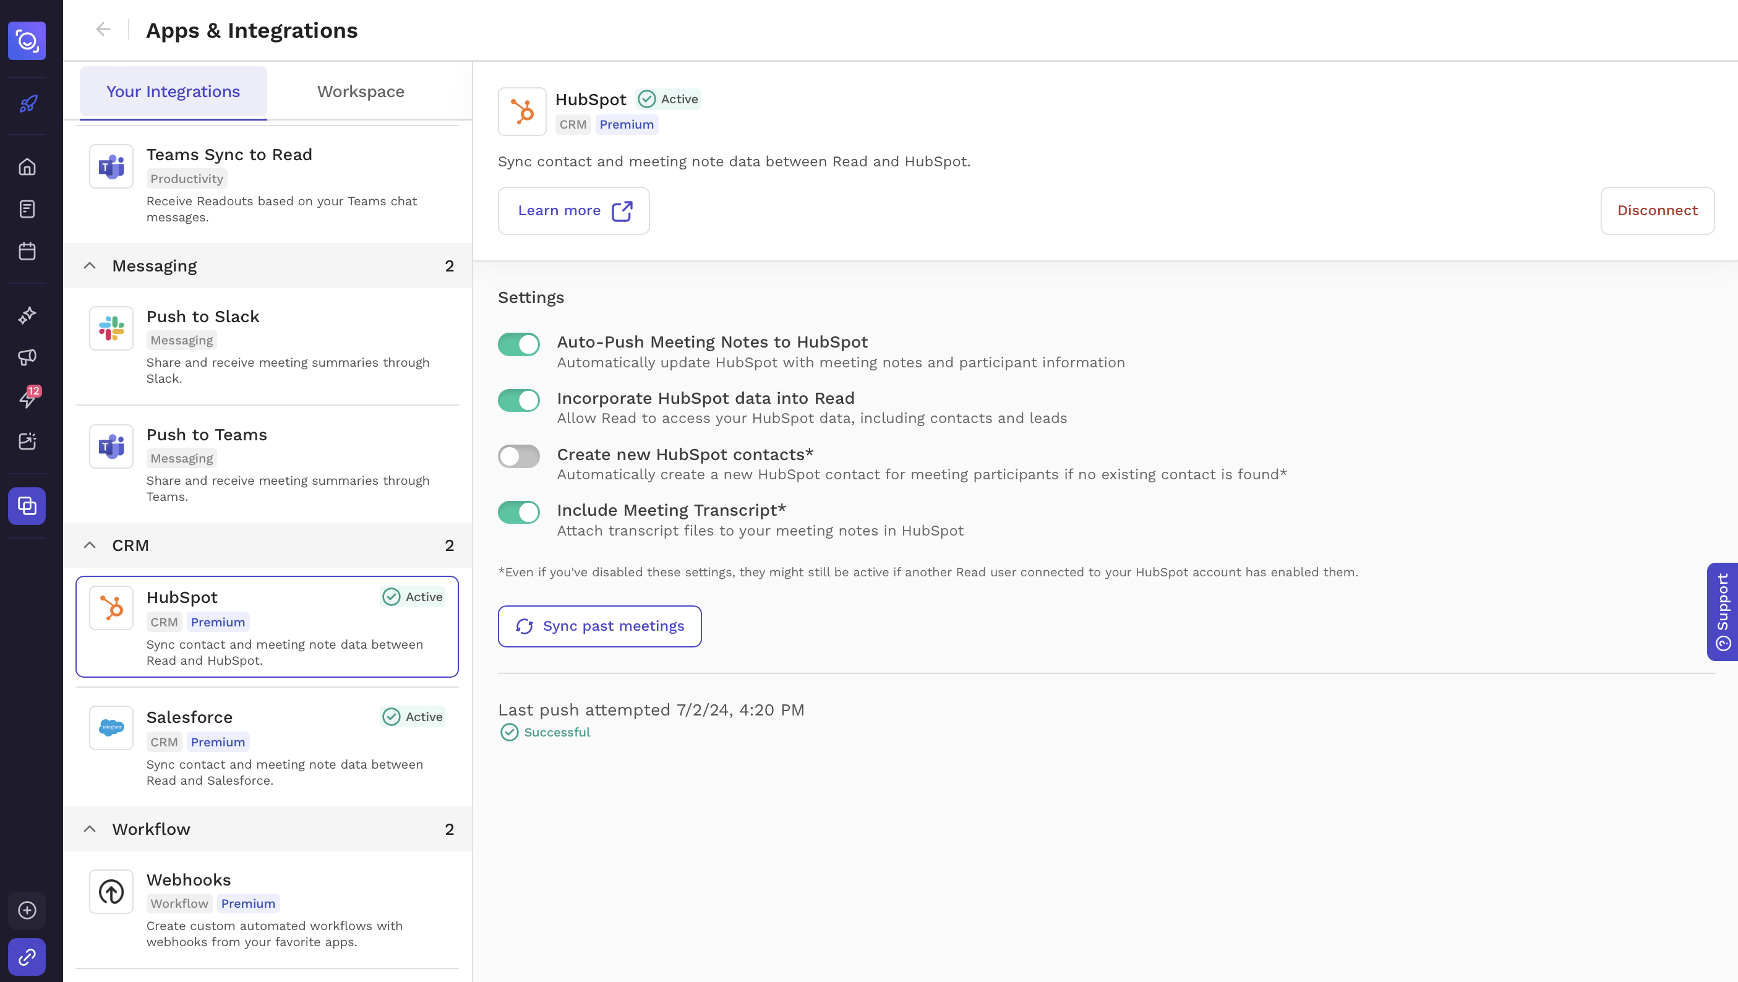Select the Push to Teams integration
The image size is (1738, 982).
coord(267,464)
